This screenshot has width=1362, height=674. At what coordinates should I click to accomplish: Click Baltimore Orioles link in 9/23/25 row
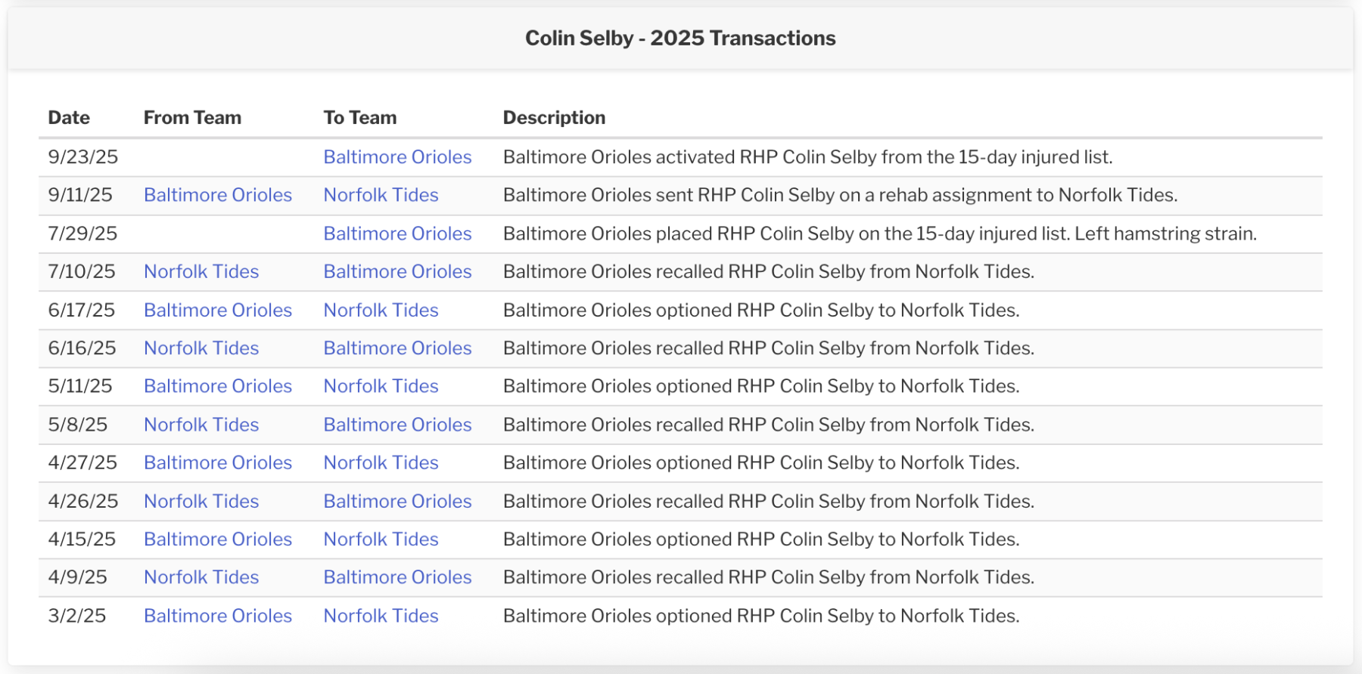point(397,157)
